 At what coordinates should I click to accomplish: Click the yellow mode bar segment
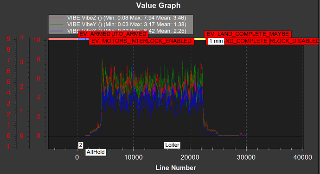200,39
